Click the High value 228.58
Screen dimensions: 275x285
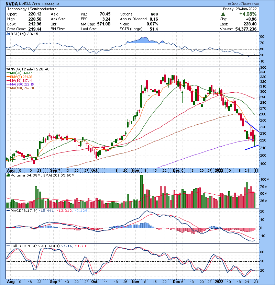(x=35, y=19)
